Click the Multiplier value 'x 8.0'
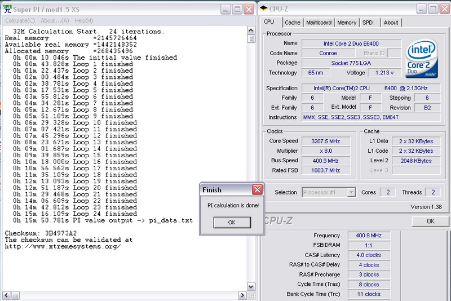This screenshot has width=451, height=301. click(x=326, y=151)
